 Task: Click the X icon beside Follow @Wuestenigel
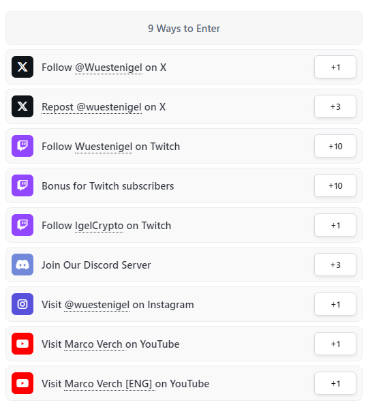click(22, 67)
